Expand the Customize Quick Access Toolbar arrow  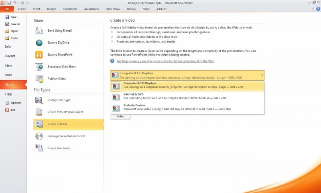[x=28, y=3]
